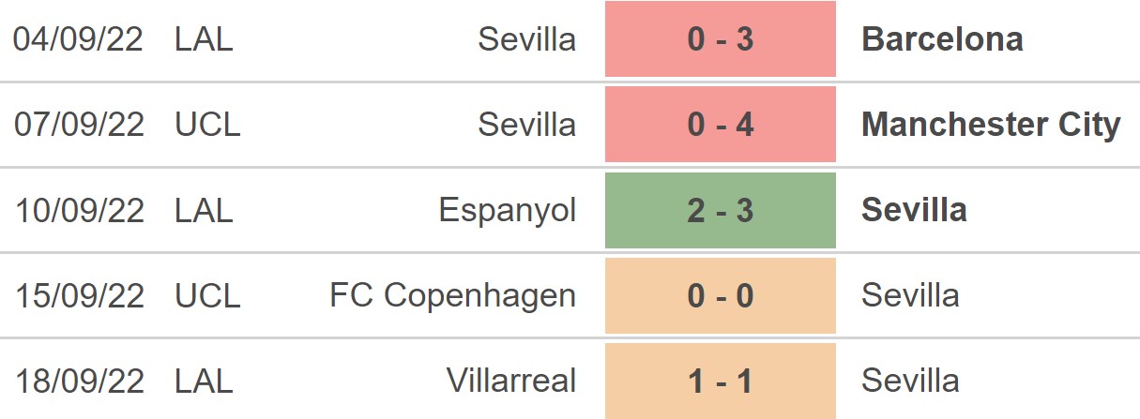Viewport: 1140px width, 419px height.
Task: Select the 07/09/22 date entry
Action: coord(80,125)
